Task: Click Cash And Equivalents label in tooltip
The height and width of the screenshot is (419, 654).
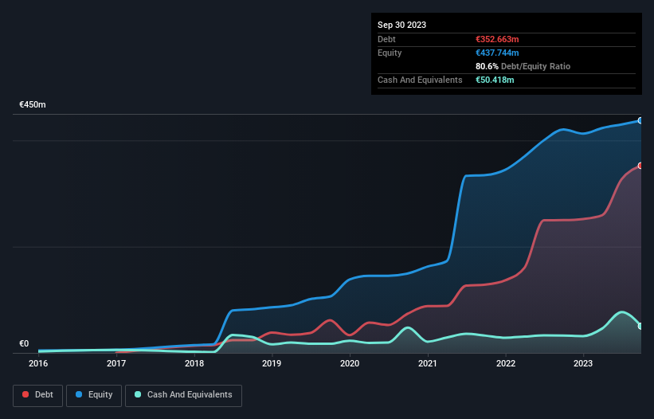Action: point(420,80)
